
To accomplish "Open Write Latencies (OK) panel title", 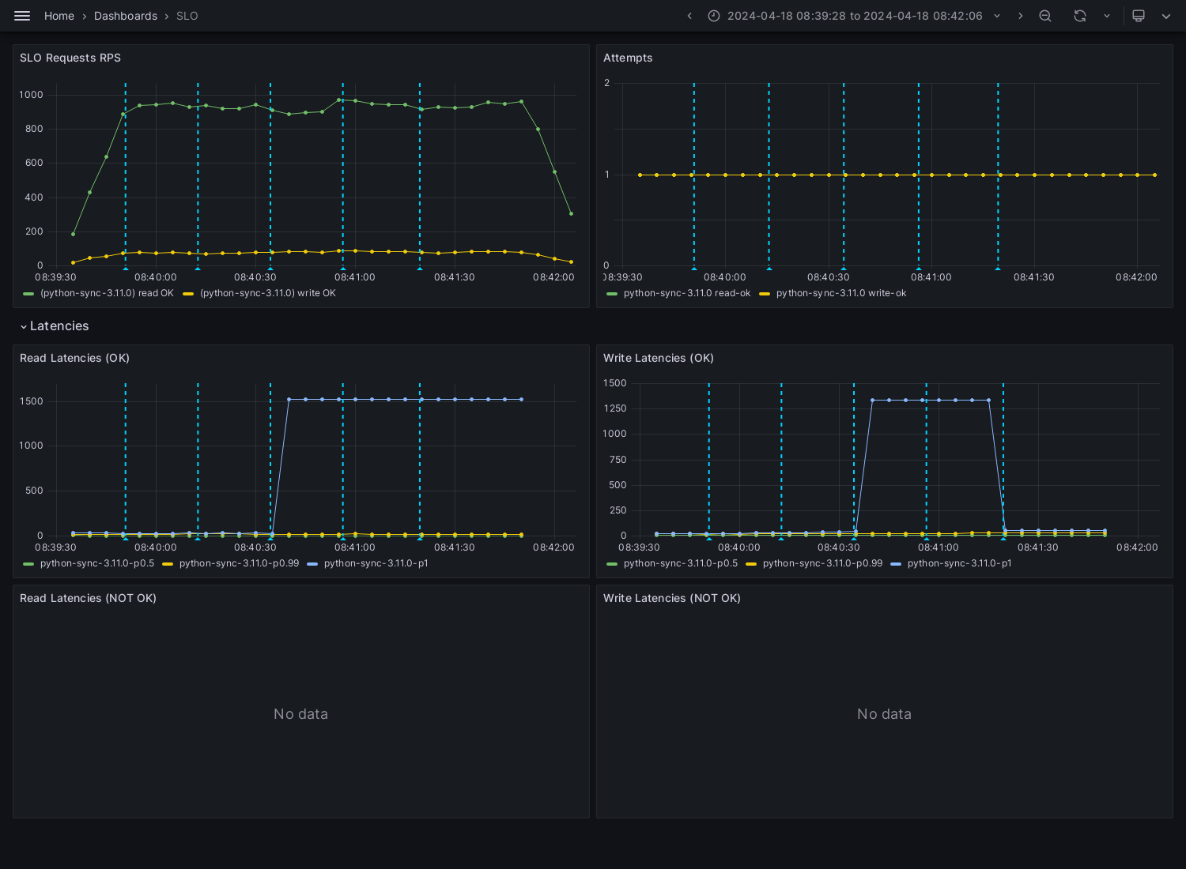I will point(659,358).
